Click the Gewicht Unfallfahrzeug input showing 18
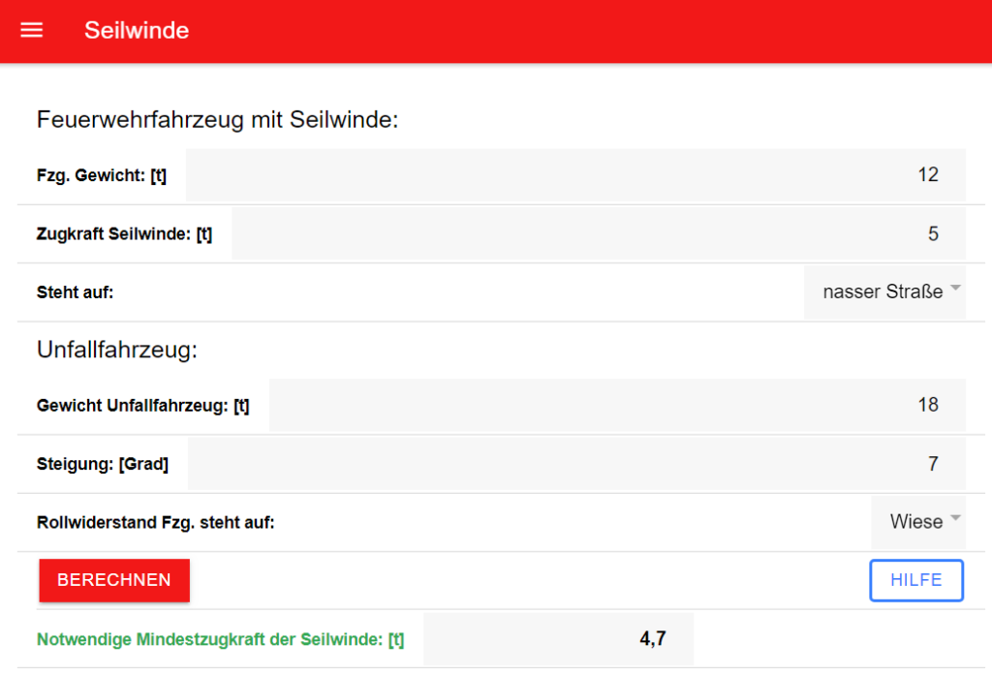 click(x=620, y=405)
